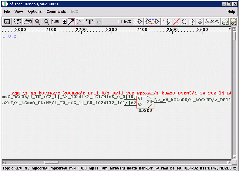
Task: Click the Undo icon
Action: [99, 22]
